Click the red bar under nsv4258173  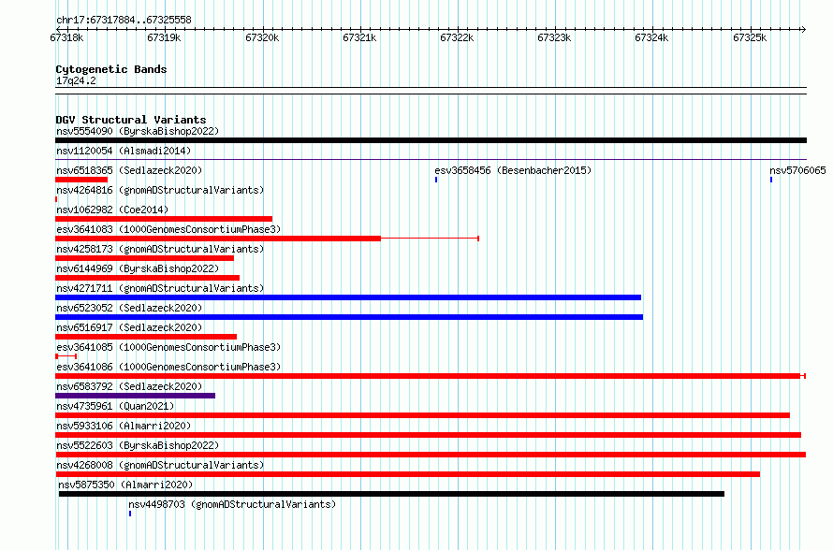(x=144, y=258)
